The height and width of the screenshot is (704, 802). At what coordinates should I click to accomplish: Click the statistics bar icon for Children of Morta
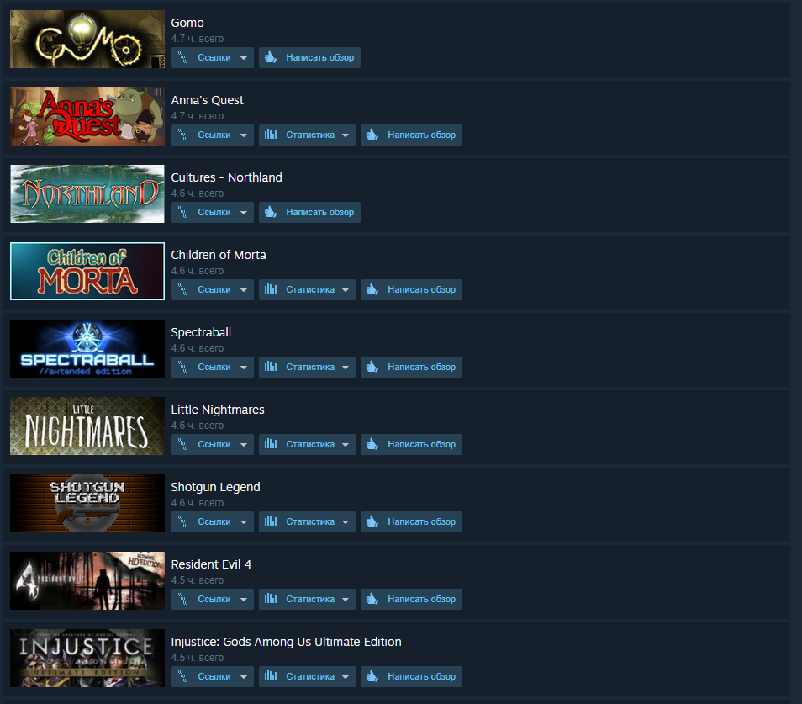pos(271,289)
